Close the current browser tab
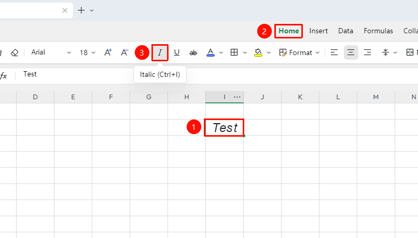The height and width of the screenshot is (238, 418). 65,10
